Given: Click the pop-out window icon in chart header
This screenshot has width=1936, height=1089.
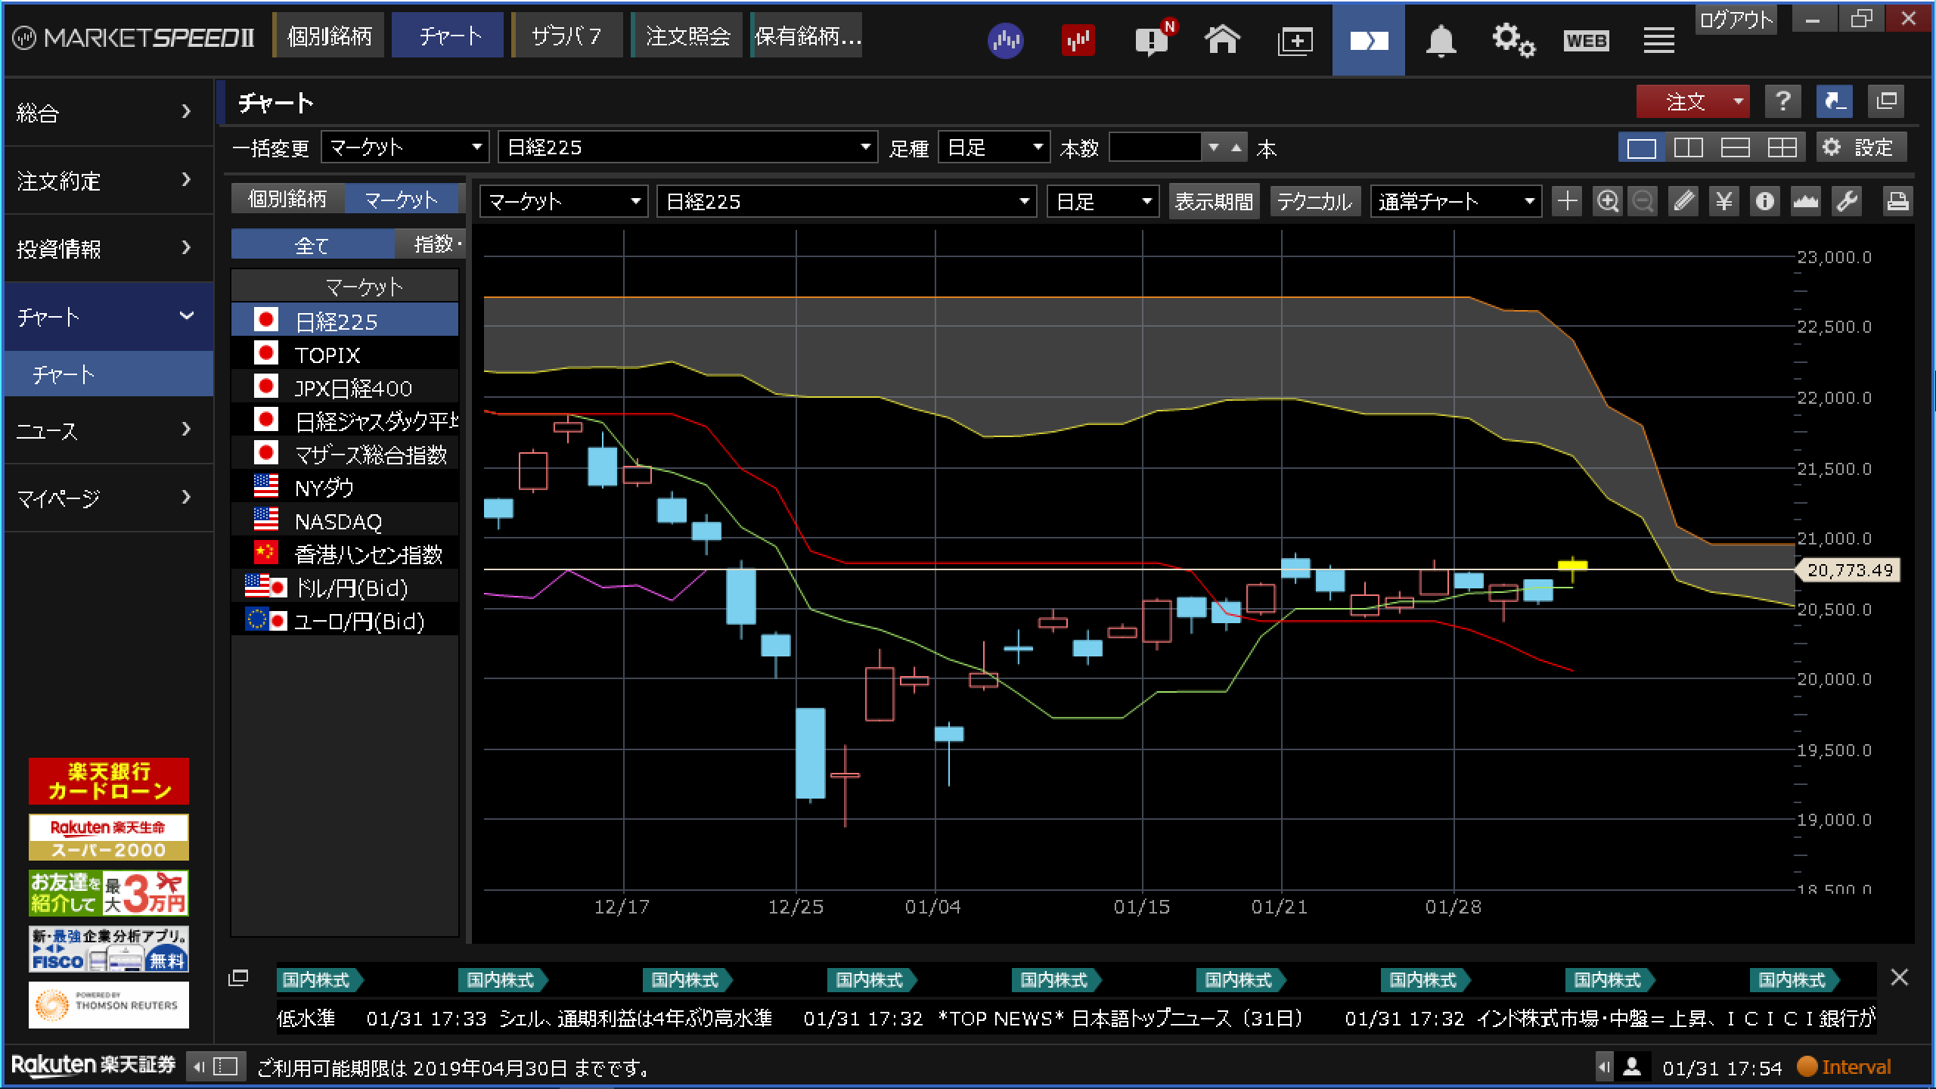Looking at the screenshot, I should tap(1886, 101).
